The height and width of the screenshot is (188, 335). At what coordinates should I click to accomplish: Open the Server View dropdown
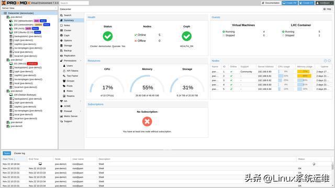click(x=29, y=8)
